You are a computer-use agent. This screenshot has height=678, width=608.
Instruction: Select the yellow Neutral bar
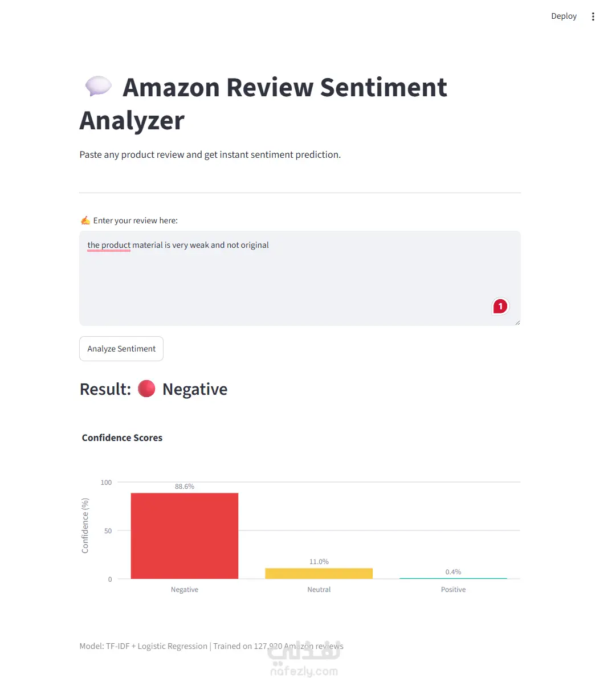point(319,573)
